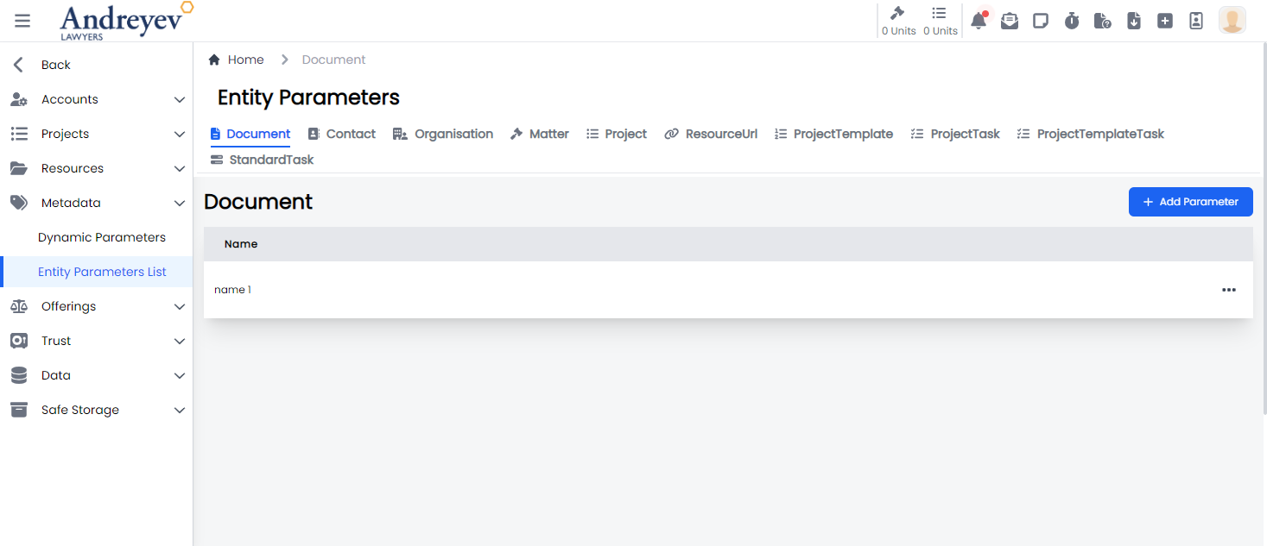Image resolution: width=1267 pixels, height=546 pixels.
Task: Open the inbox envelope icon
Action: click(1010, 20)
